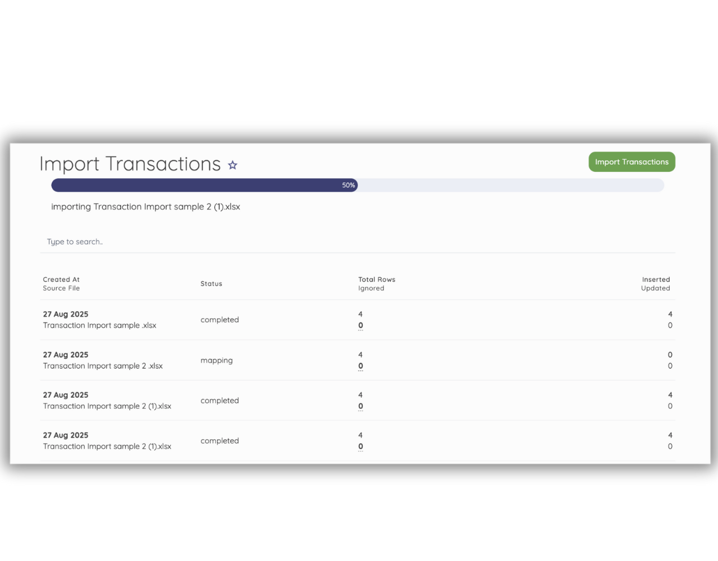Click the 'Ignored' column header
718x561 pixels.
[x=371, y=288]
